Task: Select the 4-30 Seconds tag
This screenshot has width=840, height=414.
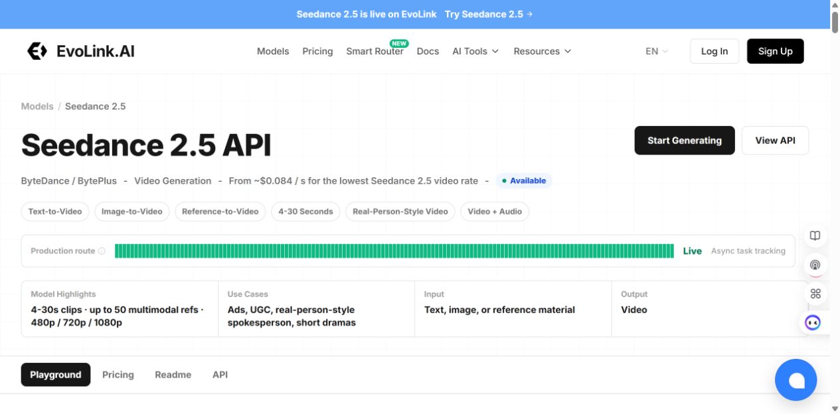Action: [305, 212]
